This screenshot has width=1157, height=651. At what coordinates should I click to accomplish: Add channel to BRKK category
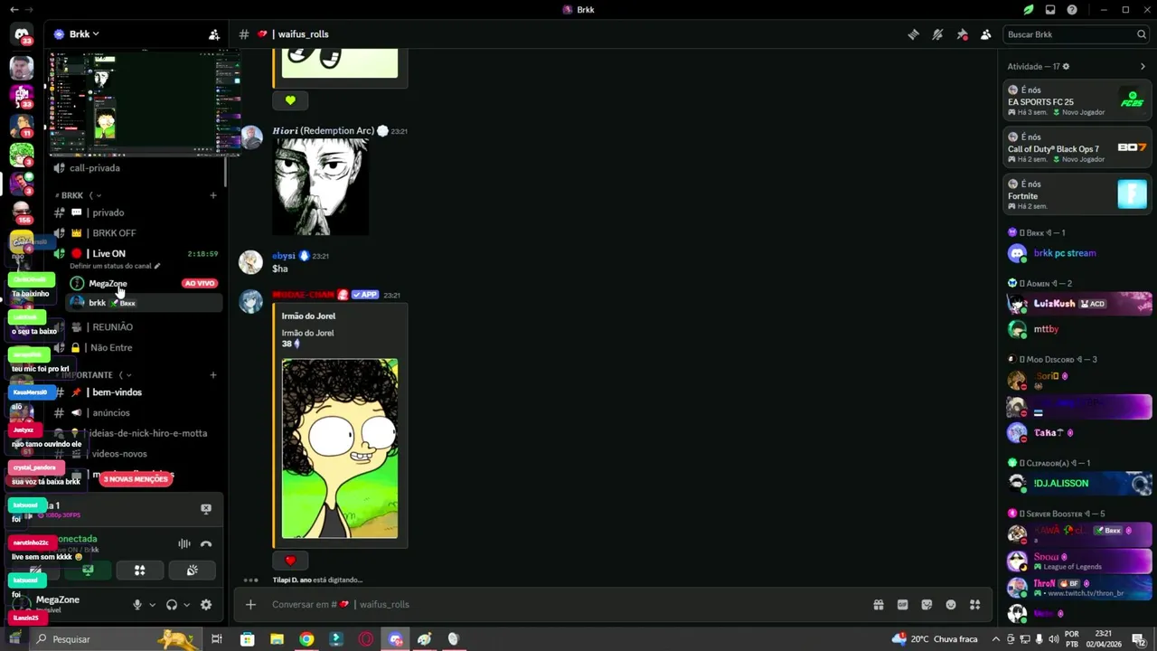click(213, 195)
